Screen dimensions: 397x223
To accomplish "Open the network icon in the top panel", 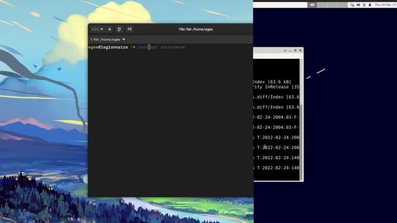I will 352,5.
